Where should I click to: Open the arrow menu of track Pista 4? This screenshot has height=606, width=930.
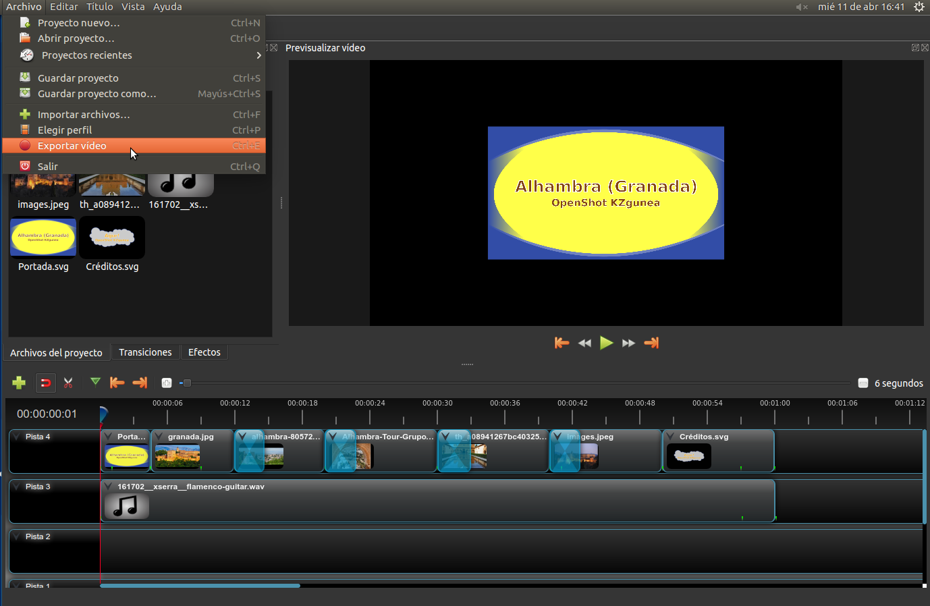(x=17, y=437)
